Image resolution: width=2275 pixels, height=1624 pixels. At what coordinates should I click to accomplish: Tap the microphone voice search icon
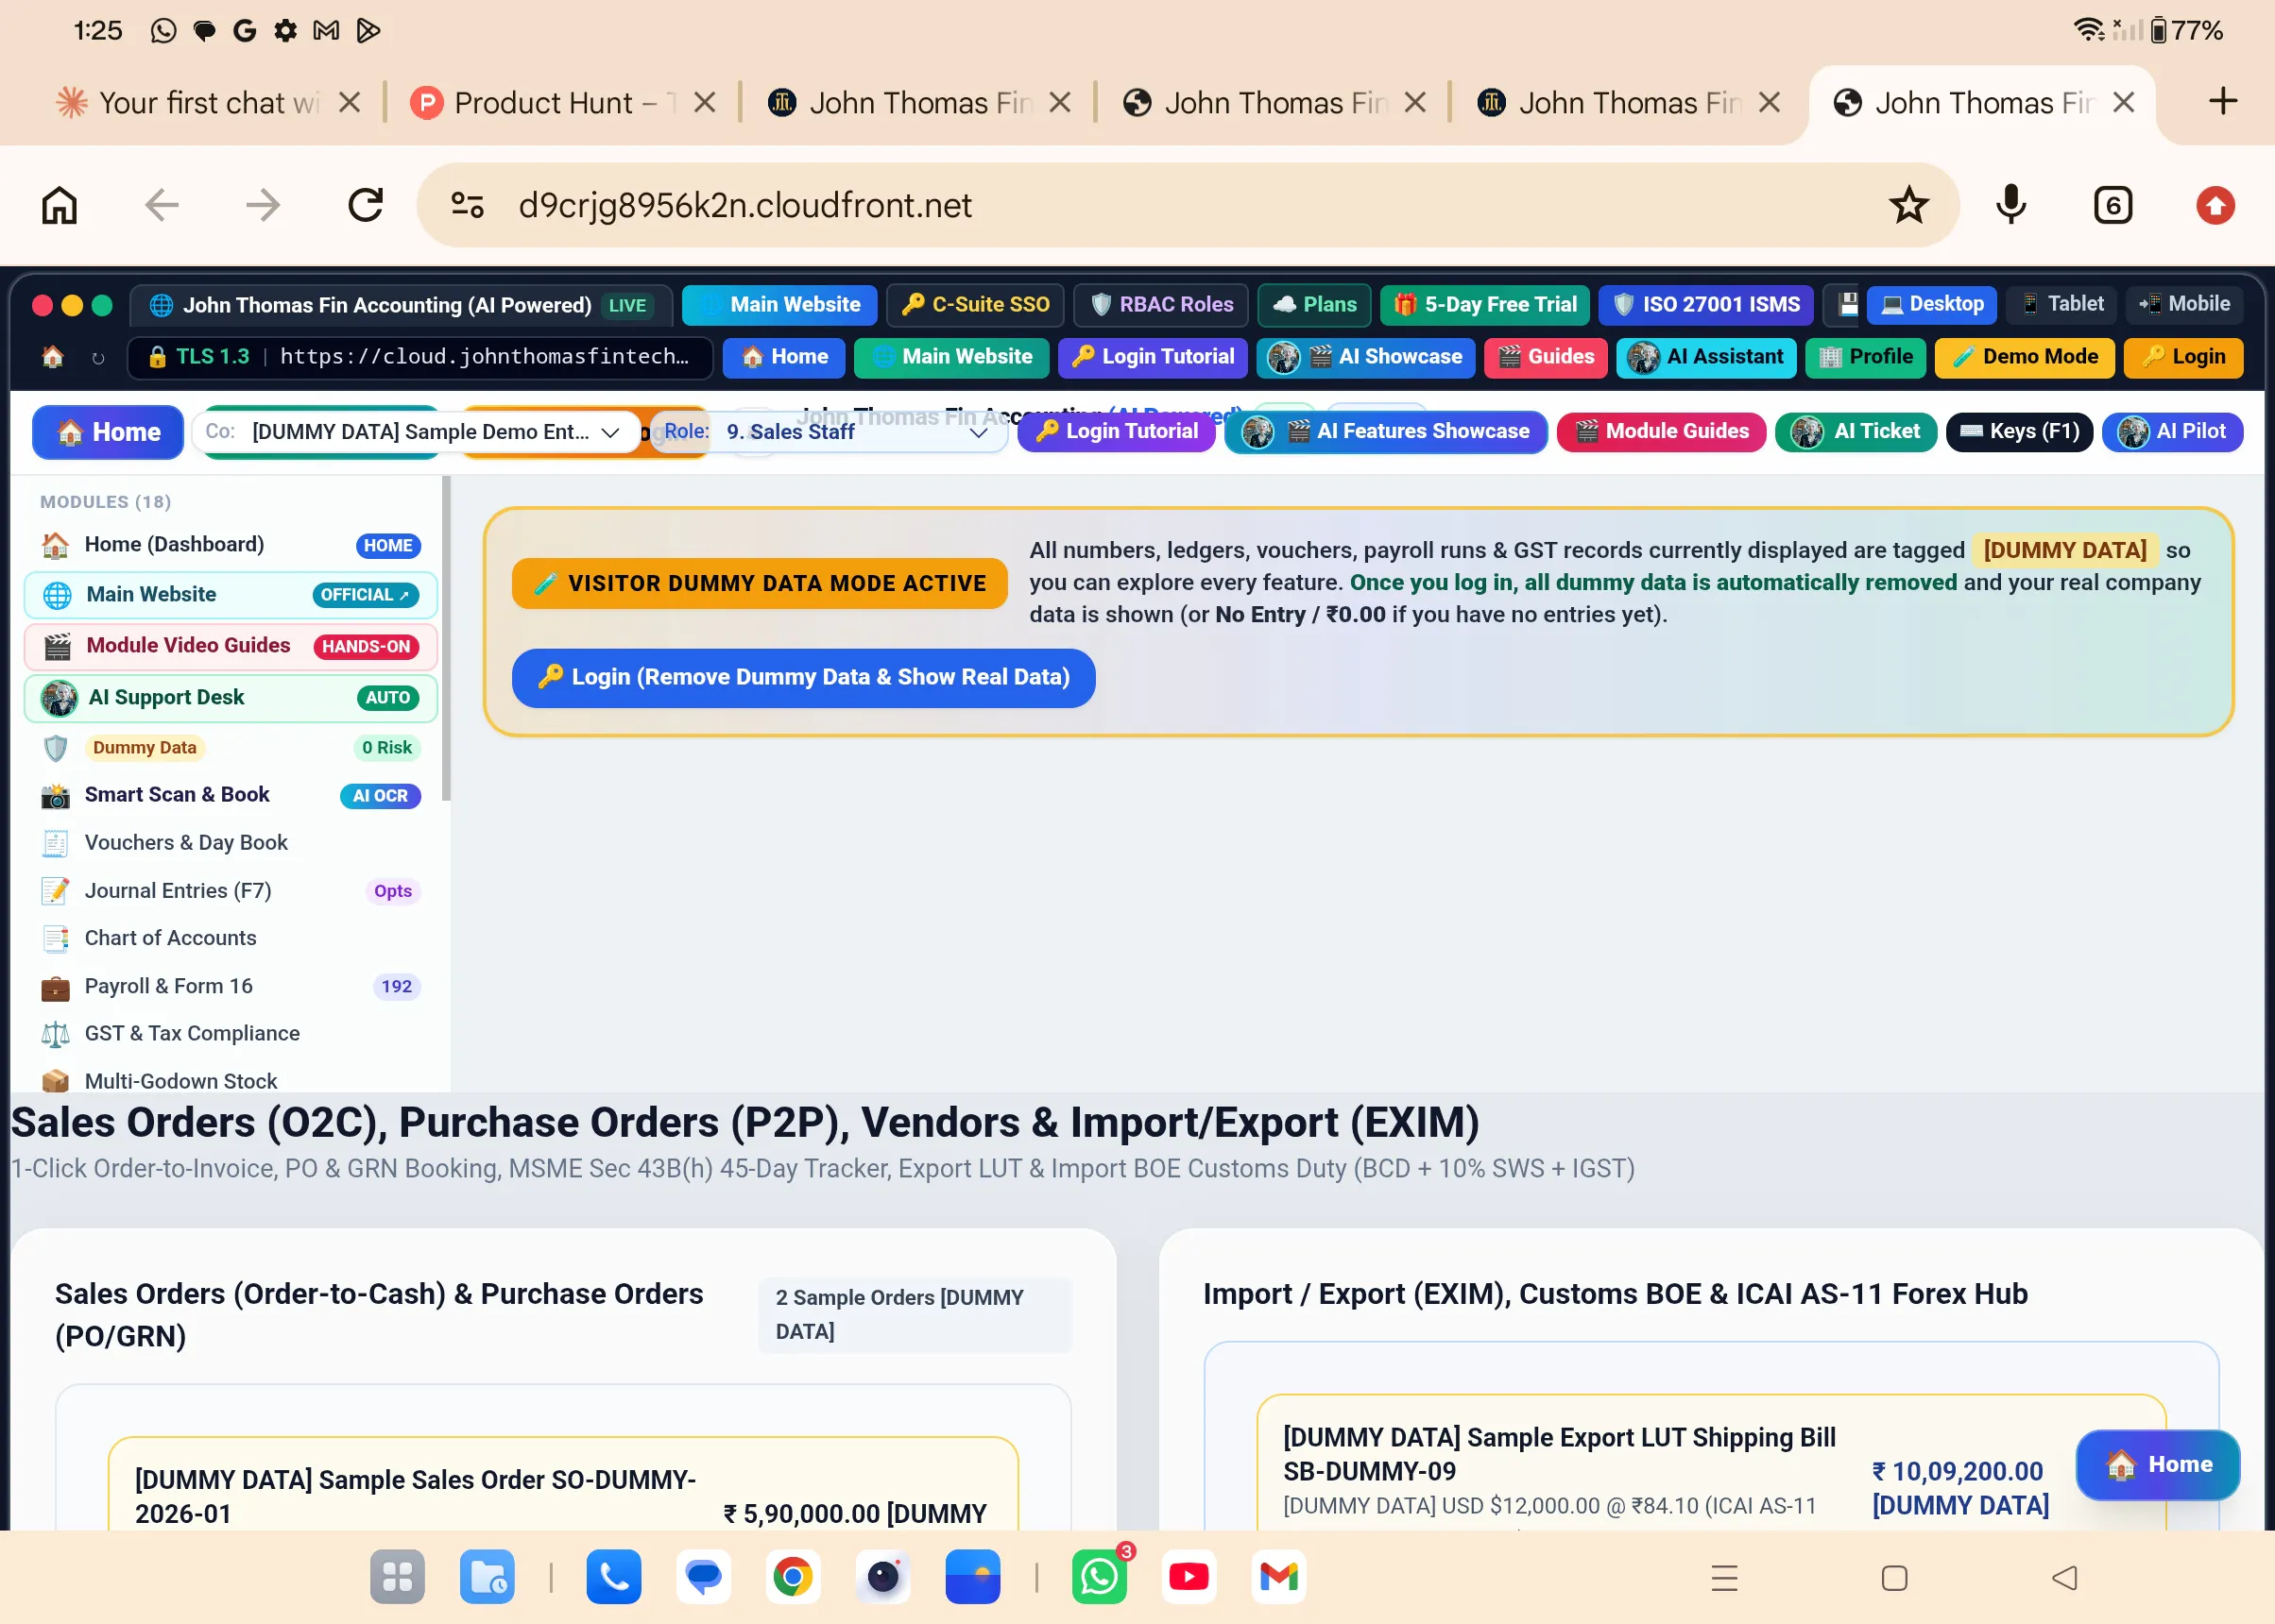(2010, 205)
